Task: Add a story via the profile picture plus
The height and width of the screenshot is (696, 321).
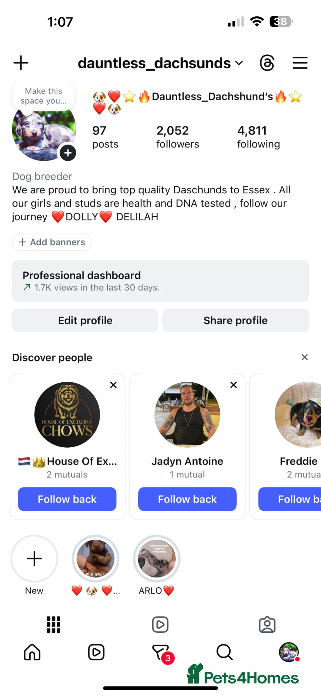Action: 68,153
